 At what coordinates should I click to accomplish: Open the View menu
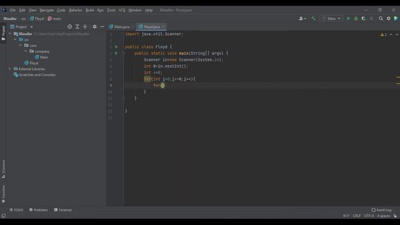(32, 10)
